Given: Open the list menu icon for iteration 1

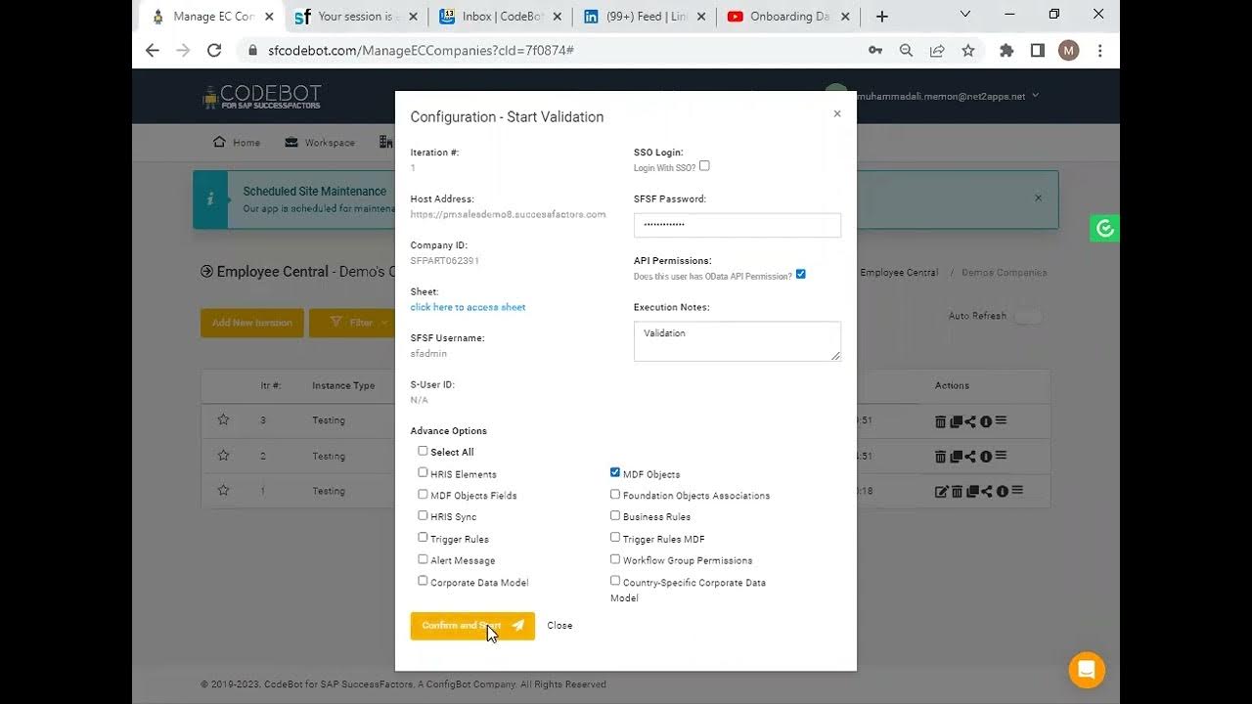Looking at the screenshot, I should pos(1017,491).
